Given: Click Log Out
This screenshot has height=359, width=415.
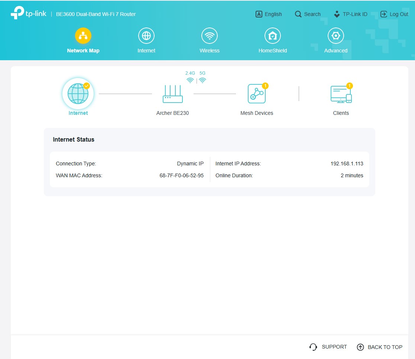Looking at the screenshot, I should [394, 14].
